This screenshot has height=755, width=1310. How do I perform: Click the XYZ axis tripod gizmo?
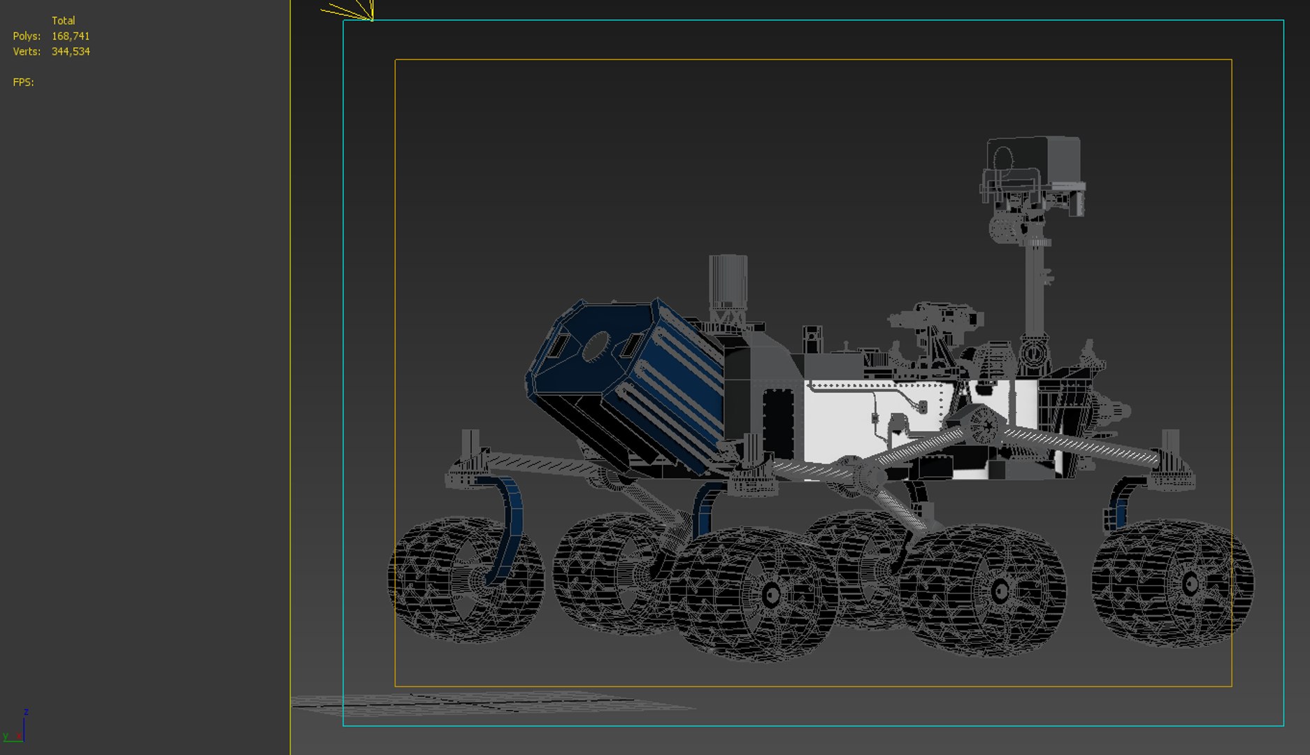15,726
